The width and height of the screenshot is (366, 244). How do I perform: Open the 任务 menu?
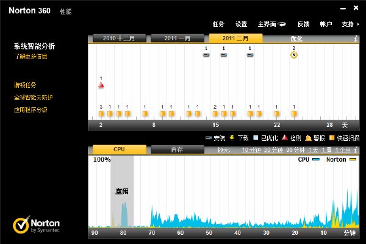click(218, 24)
